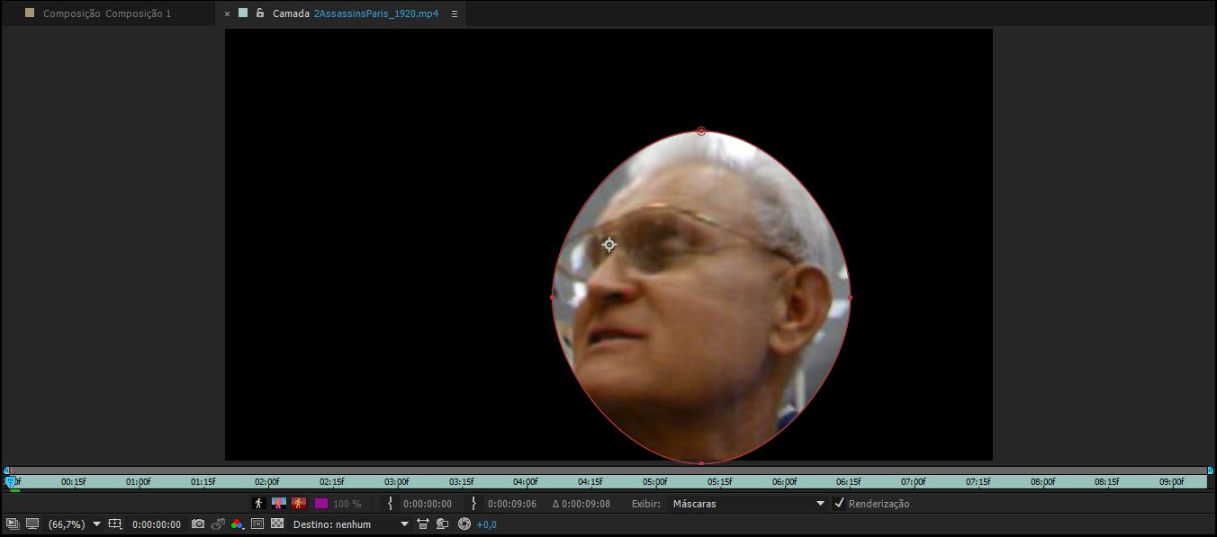Click the 05:00f mark on the time ruler
1217x537 pixels.
(x=655, y=482)
